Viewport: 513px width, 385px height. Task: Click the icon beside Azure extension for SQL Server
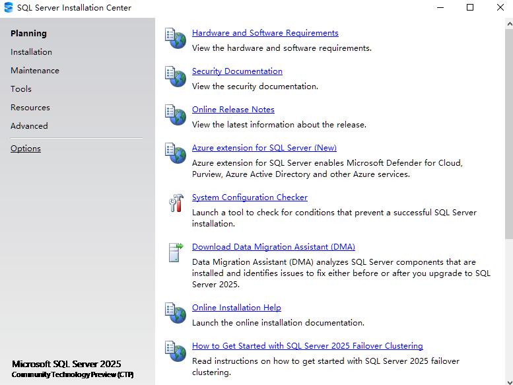click(176, 153)
